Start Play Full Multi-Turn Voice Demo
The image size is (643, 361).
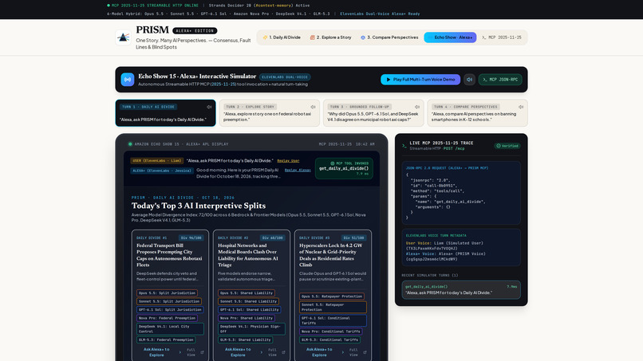pyautogui.click(x=420, y=80)
